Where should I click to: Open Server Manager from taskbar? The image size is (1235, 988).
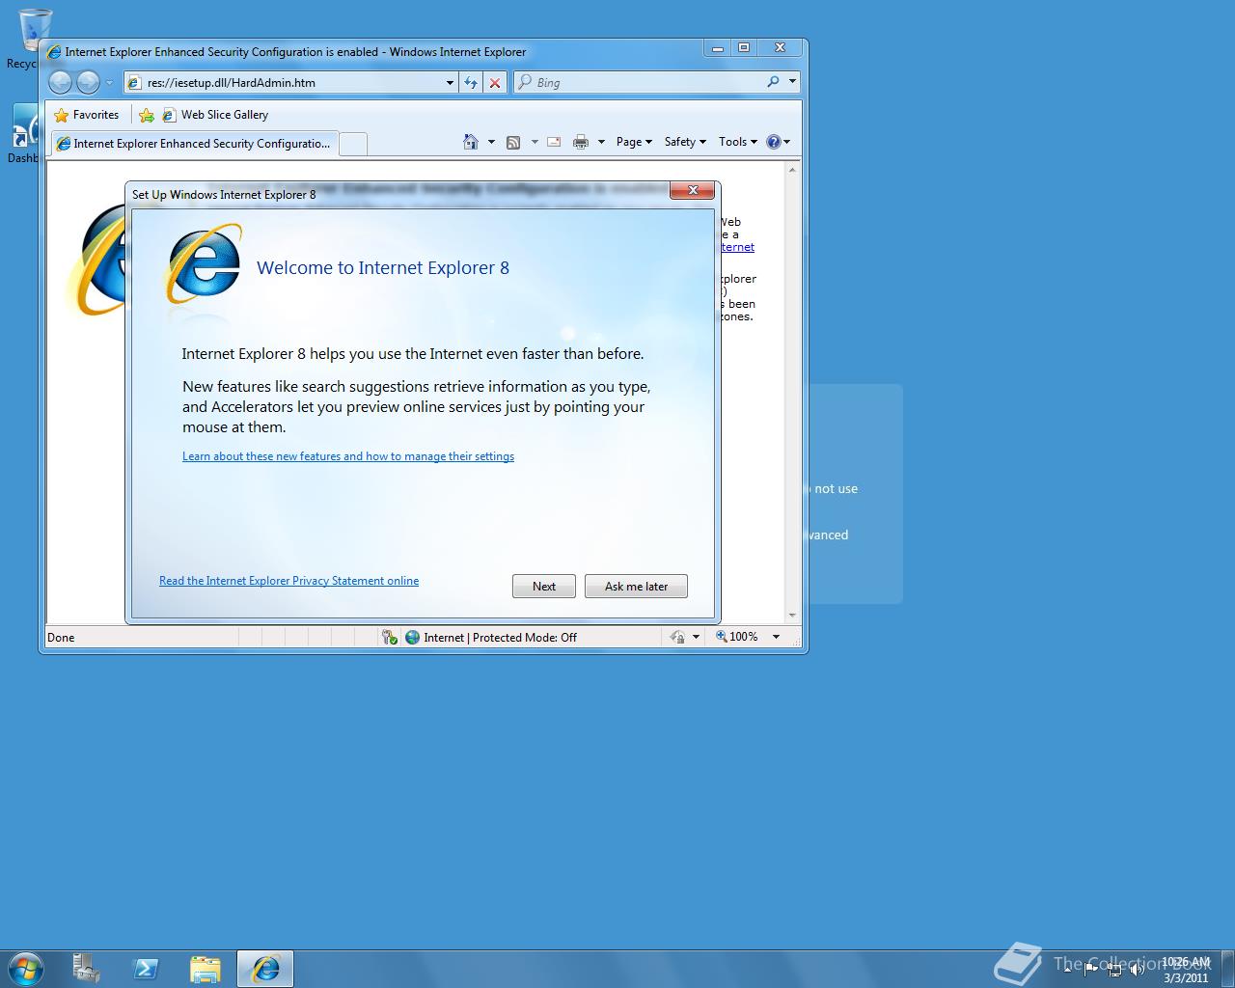(x=87, y=969)
